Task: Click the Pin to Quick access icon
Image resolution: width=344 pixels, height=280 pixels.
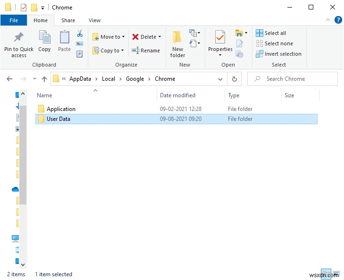Action: 19,37
